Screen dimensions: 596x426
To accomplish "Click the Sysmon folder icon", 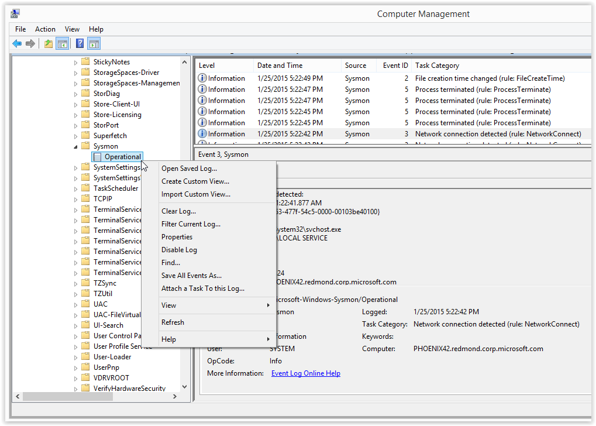I will coord(85,146).
